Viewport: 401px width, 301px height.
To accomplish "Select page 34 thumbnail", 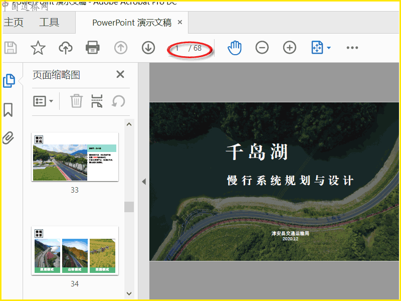I will (x=75, y=250).
